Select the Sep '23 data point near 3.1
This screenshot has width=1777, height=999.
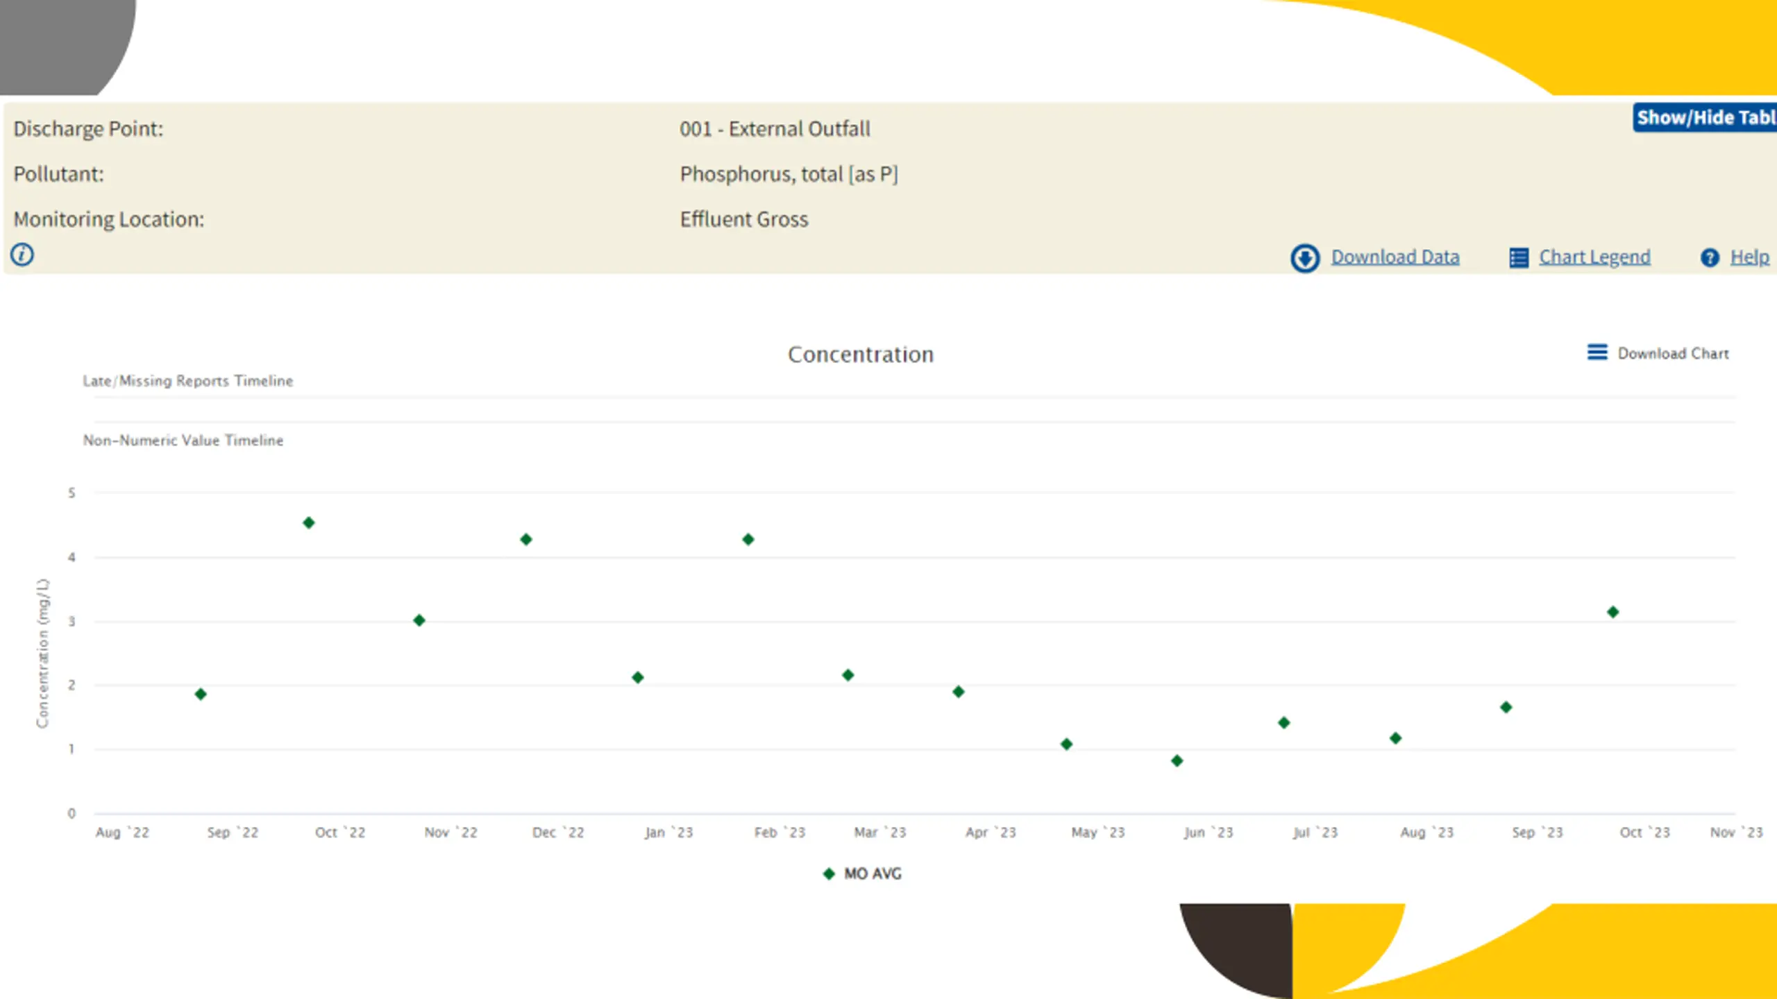point(1613,612)
